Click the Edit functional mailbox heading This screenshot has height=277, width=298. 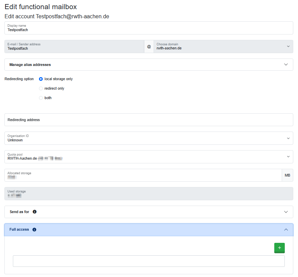40,6
